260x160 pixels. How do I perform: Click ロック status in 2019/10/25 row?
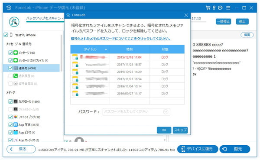[165, 72]
